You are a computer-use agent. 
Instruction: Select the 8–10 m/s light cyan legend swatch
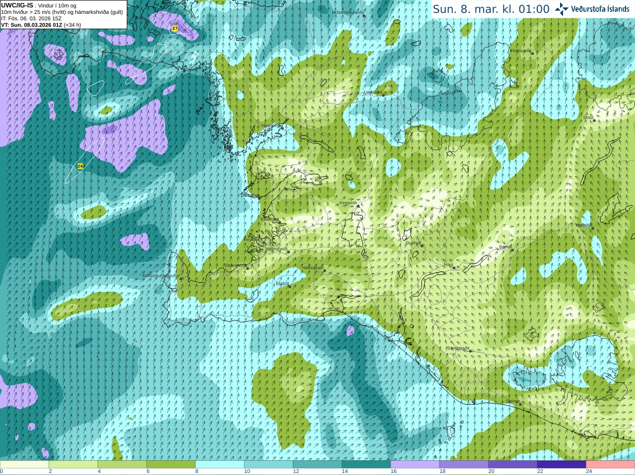point(220,465)
